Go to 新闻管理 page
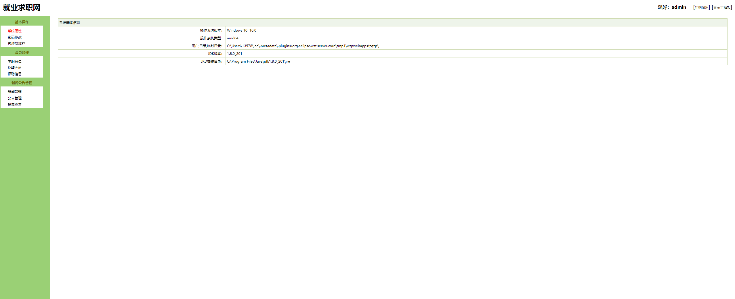 point(15,92)
